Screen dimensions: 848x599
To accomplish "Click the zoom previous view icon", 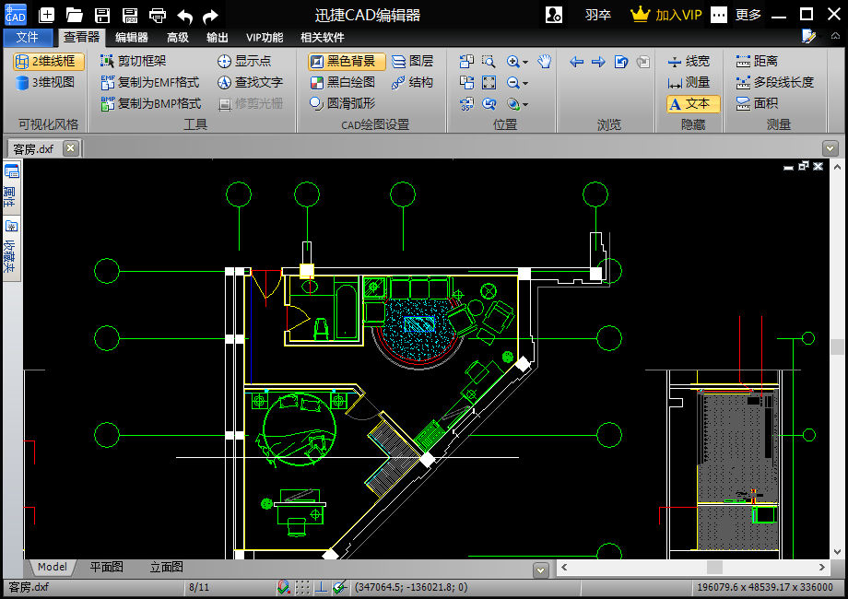I will pyautogui.click(x=489, y=103).
